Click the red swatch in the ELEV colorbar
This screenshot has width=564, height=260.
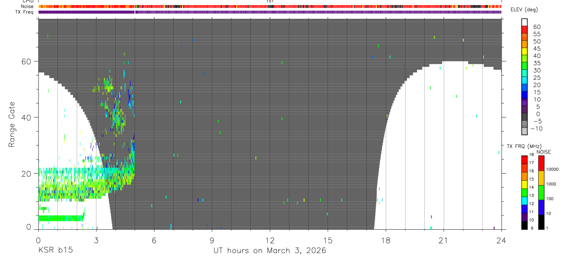point(525,29)
